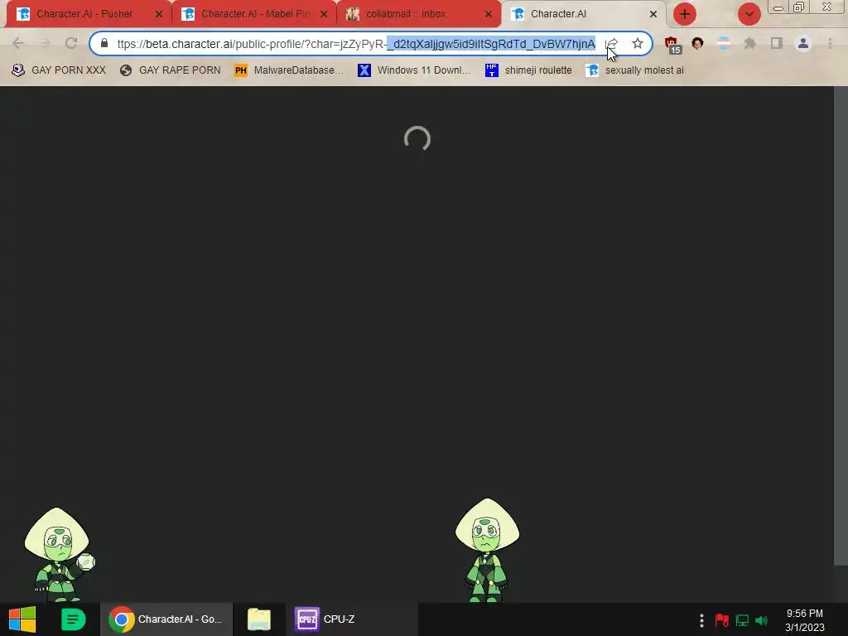
Task: Open the uBlock extension showing 15
Action: [672, 45]
